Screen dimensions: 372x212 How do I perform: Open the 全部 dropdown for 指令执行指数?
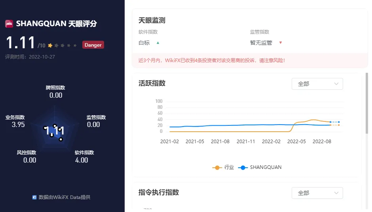coord(317,193)
